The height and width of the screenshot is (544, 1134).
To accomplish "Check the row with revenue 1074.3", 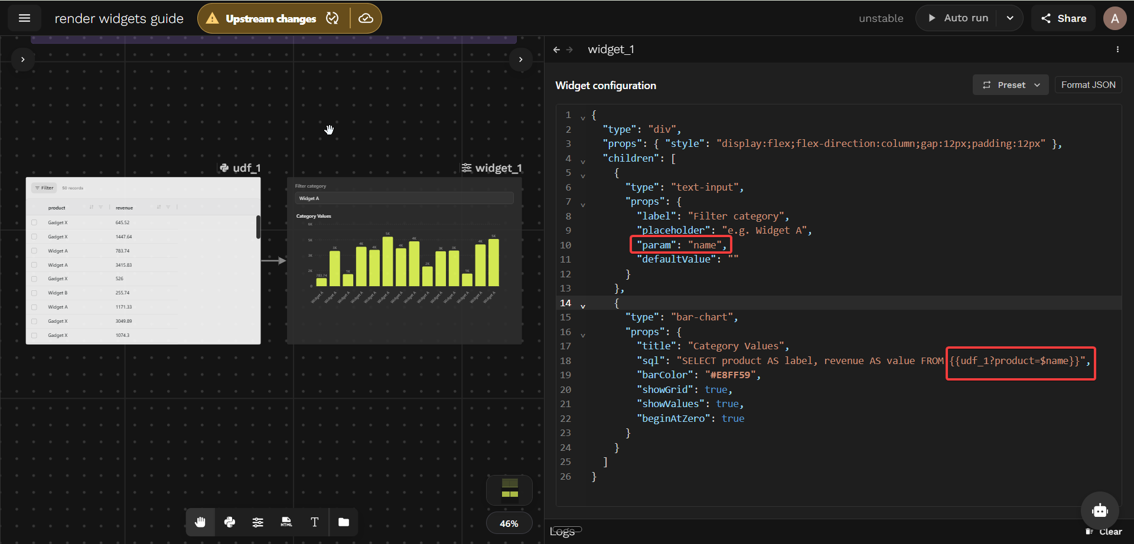I will coord(34,335).
